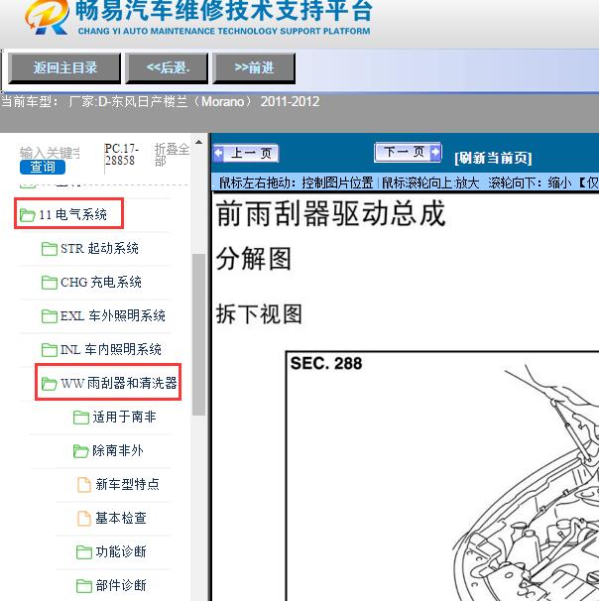This screenshot has height=601, width=599.
Task: Click folder icon beside 11 电气系统
Action: tap(27, 215)
